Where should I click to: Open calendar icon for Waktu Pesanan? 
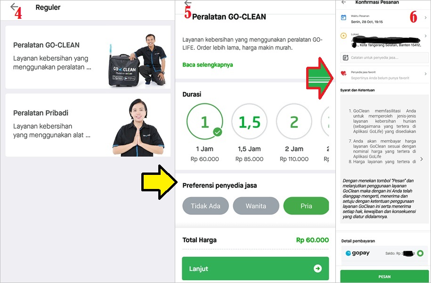343,17
